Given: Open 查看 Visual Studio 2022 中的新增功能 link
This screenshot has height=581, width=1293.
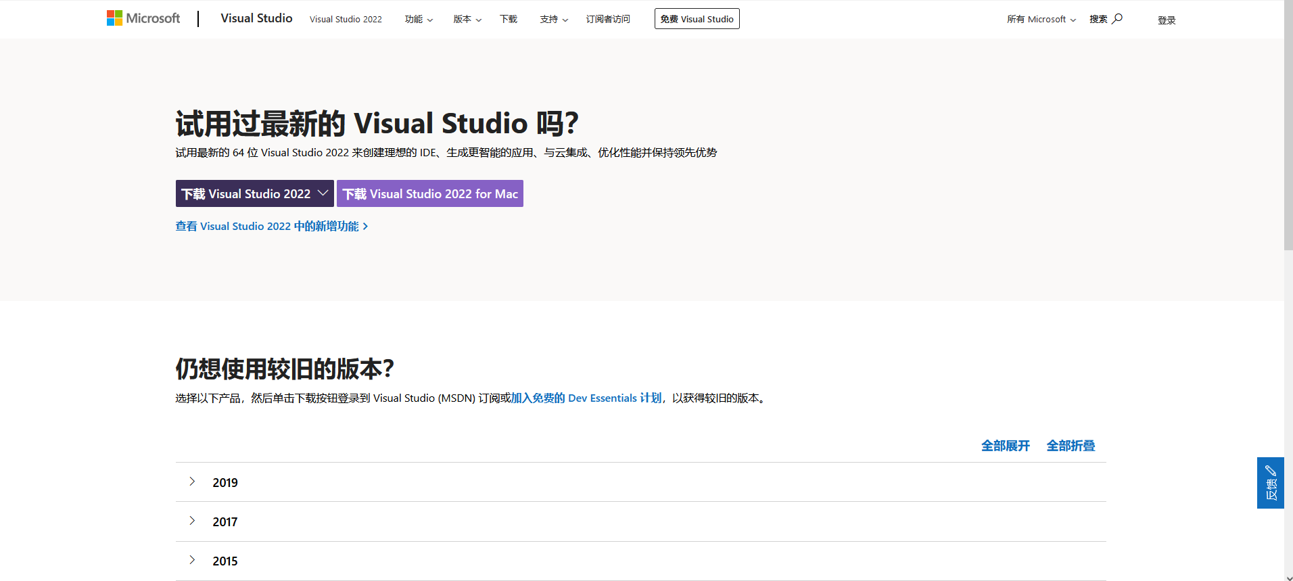Looking at the screenshot, I should click(272, 227).
